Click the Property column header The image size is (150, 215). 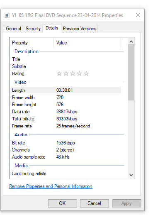(32, 43)
